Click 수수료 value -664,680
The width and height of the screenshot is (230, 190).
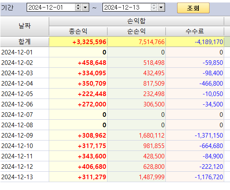pos(211,146)
